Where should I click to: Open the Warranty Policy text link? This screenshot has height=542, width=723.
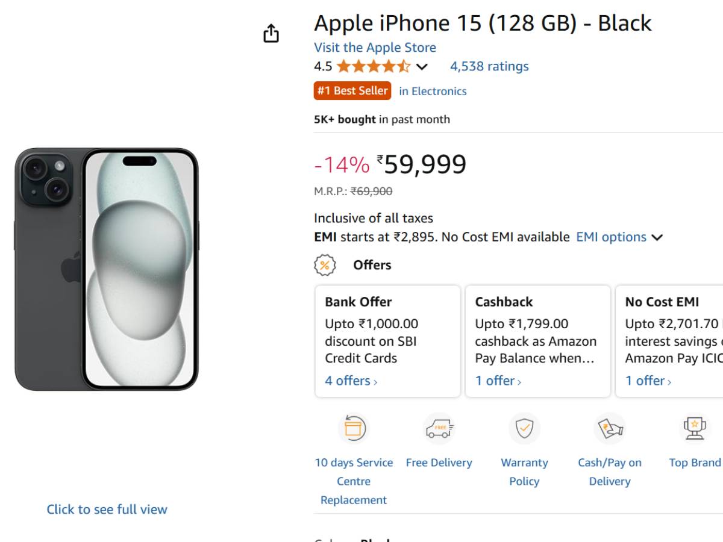tap(524, 472)
